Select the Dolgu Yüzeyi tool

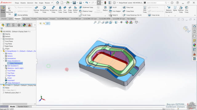click(70, 10)
